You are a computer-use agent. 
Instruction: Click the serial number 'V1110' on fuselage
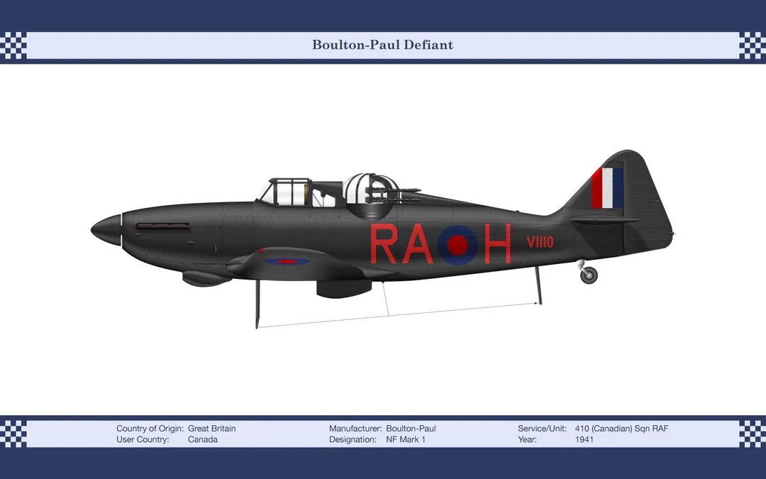(x=540, y=242)
